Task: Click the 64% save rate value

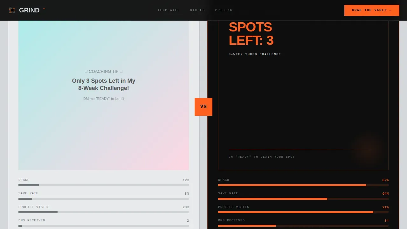Action: point(385,194)
